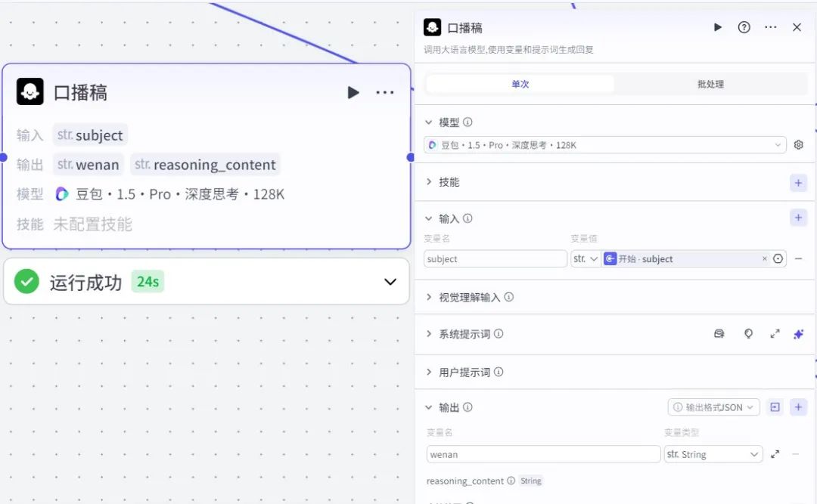Click the 口播稿 icon in panel header
817x504 pixels.
tap(432, 27)
